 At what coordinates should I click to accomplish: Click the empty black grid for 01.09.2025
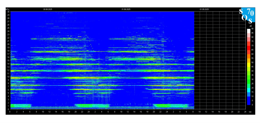tap(220, 60)
